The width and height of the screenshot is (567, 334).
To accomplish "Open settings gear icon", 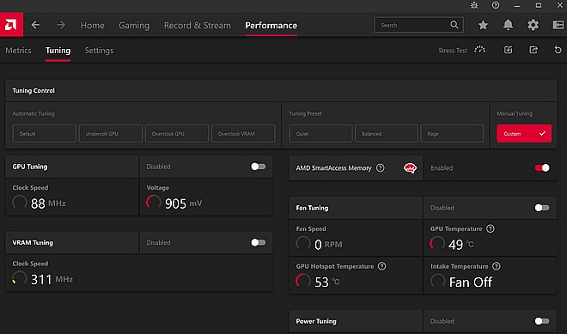I will [533, 25].
